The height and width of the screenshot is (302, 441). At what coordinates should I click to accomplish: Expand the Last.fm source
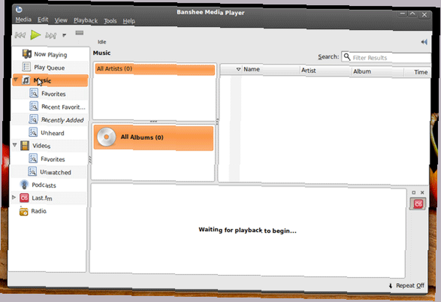coord(14,197)
